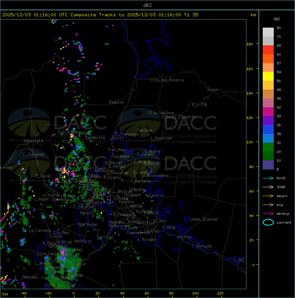
Task: Click the 'Villavicencio' map label
Action: pos(72,132)
